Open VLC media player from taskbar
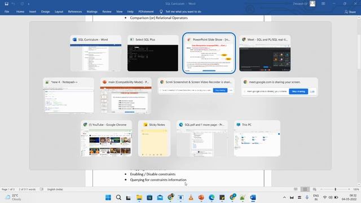Viewport: 361px width, 203px height. 191,197
